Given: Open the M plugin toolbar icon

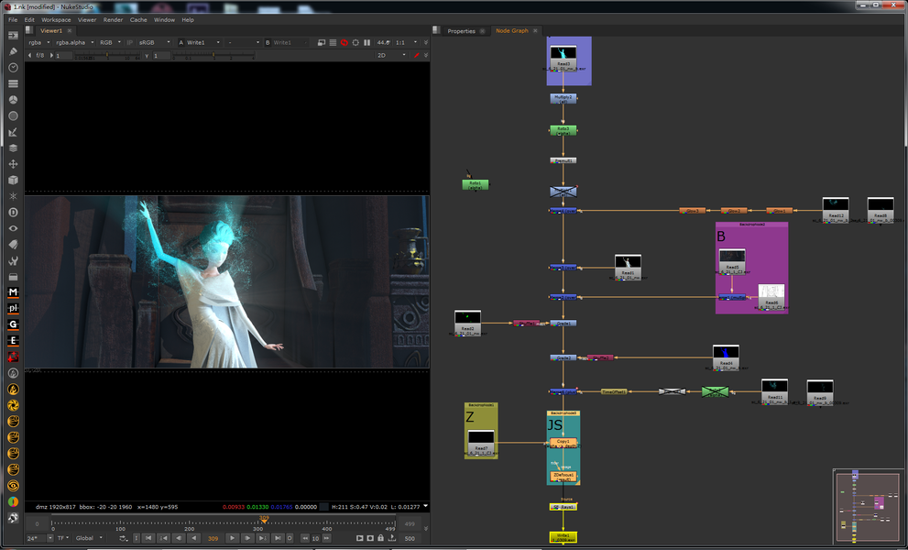Looking at the screenshot, I should 13,292.
